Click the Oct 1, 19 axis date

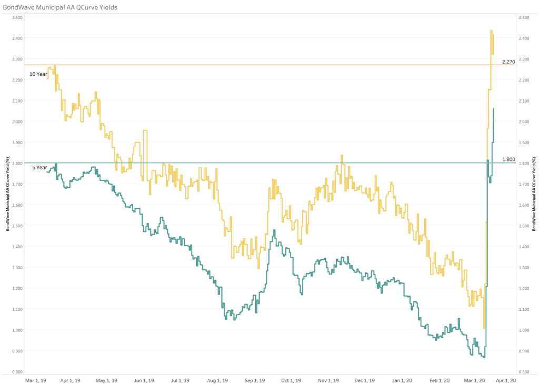[291, 381]
